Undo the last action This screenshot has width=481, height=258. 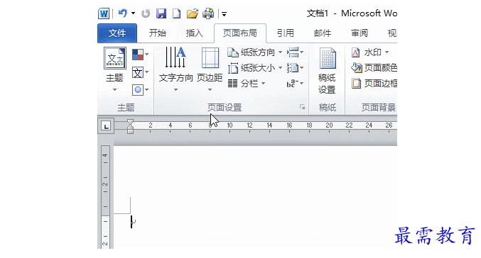pyautogui.click(x=123, y=13)
